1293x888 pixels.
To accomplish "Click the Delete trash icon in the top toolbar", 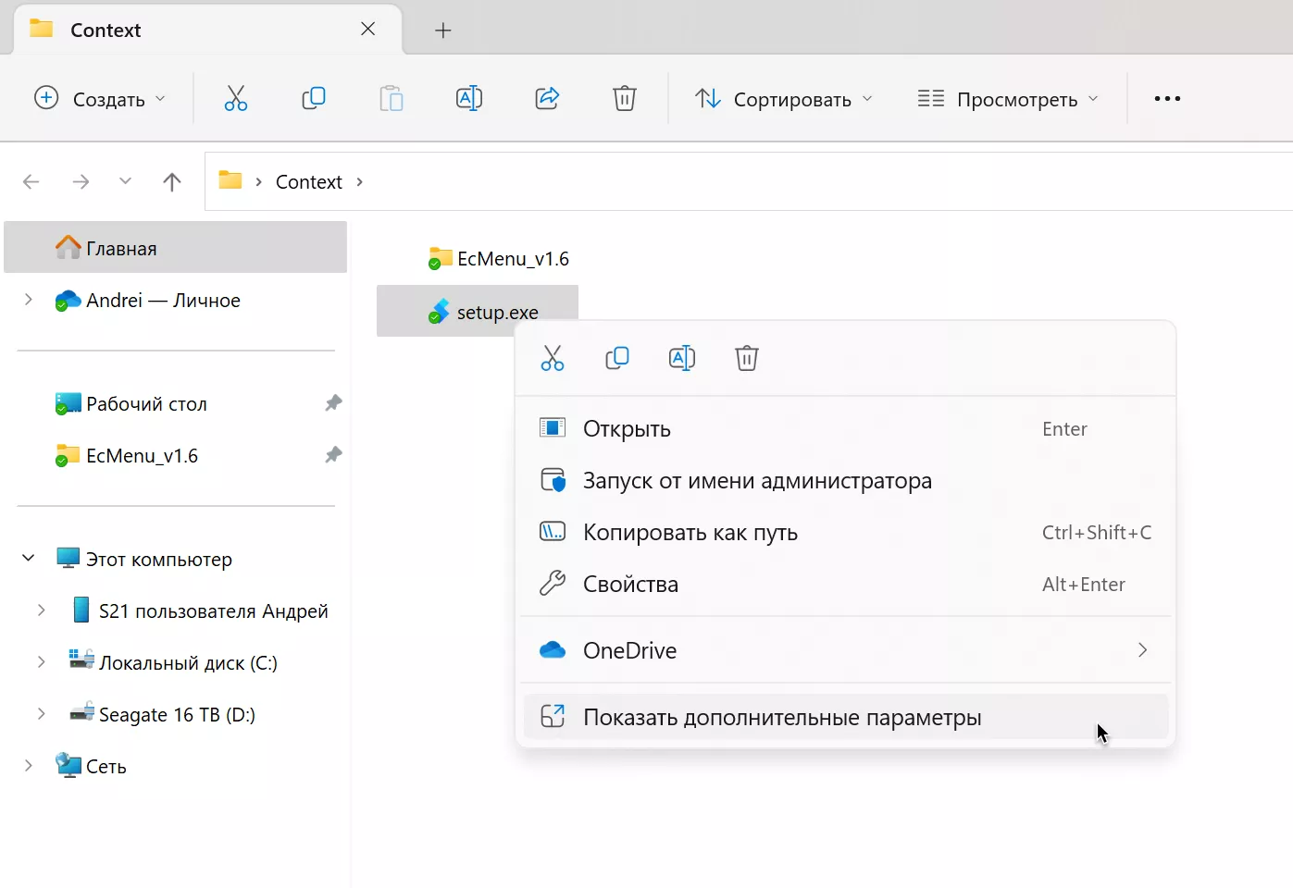I will (625, 98).
